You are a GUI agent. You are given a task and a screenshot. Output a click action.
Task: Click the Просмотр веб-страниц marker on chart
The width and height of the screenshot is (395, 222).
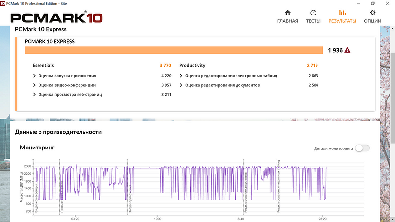62,196
